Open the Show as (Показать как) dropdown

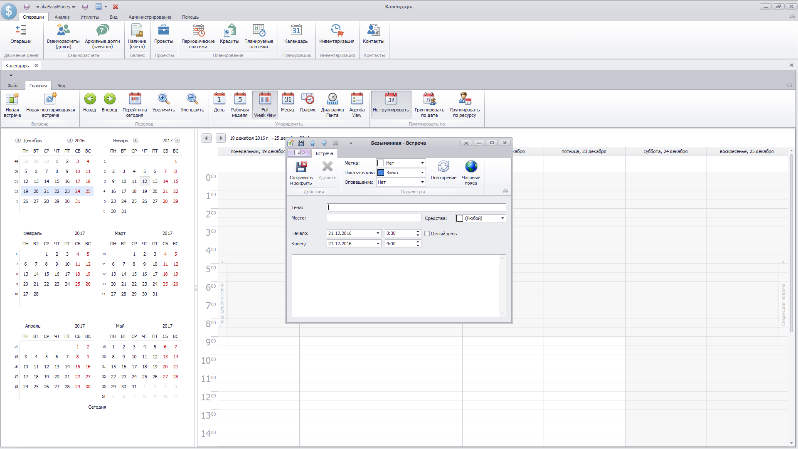422,173
